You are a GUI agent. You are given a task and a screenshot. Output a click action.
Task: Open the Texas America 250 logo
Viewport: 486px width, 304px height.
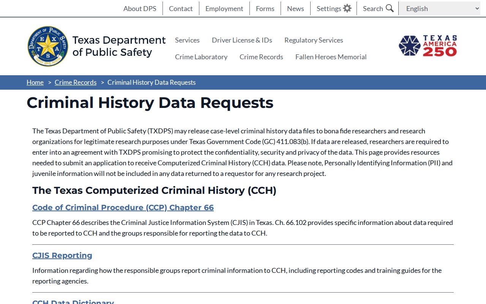pyautogui.click(x=428, y=46)
